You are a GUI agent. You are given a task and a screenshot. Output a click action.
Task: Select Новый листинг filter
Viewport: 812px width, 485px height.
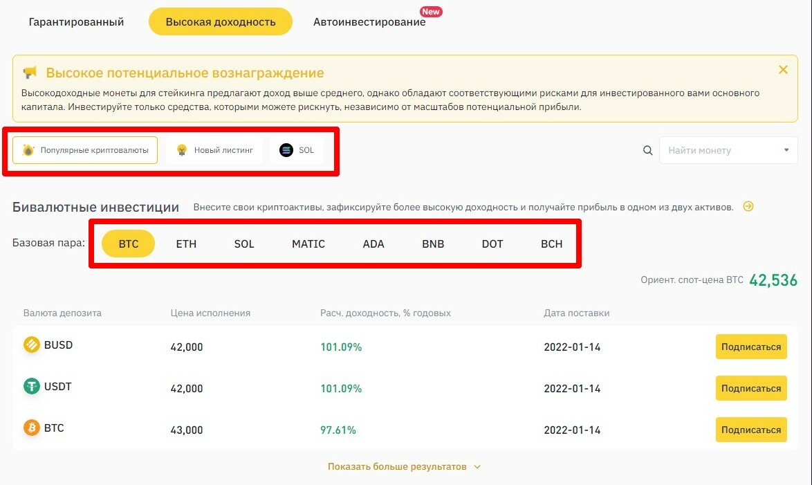214,150
